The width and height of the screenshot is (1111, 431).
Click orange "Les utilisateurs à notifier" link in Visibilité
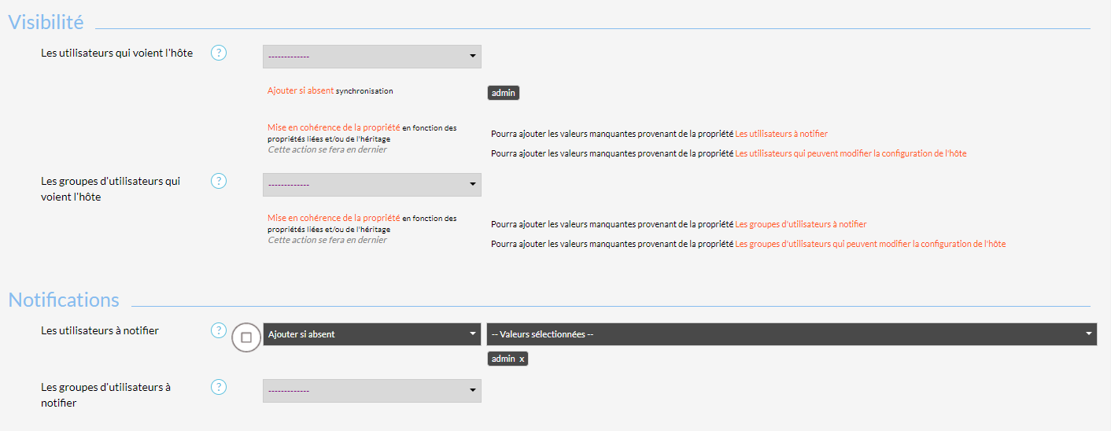[781, 134]
